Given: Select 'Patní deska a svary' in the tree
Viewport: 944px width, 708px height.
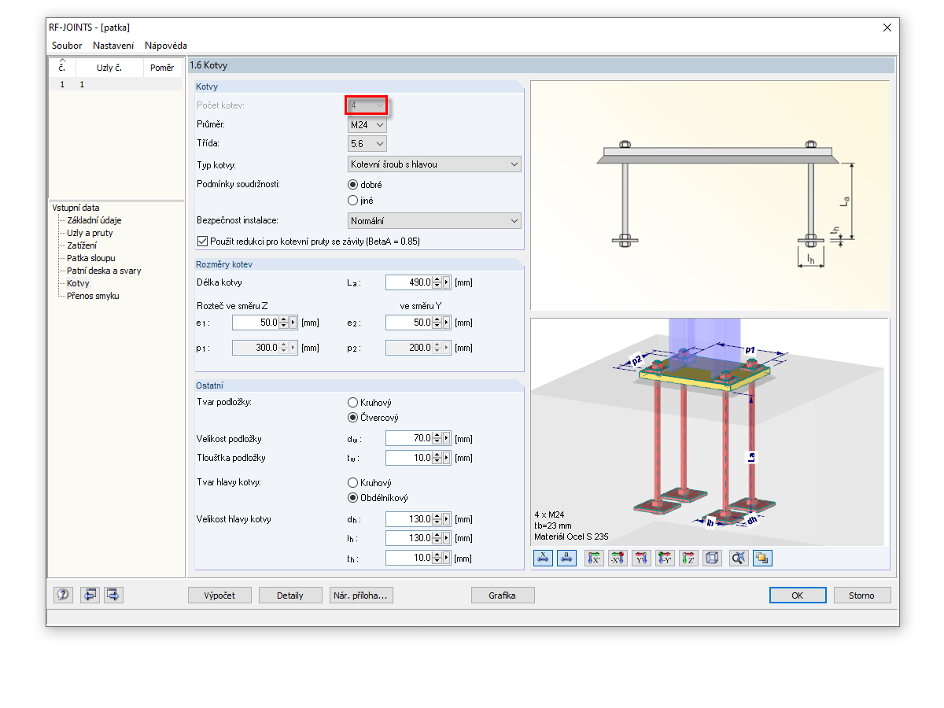Looking at the screenshot, I should pyautogui.click(x=104, y=271).
